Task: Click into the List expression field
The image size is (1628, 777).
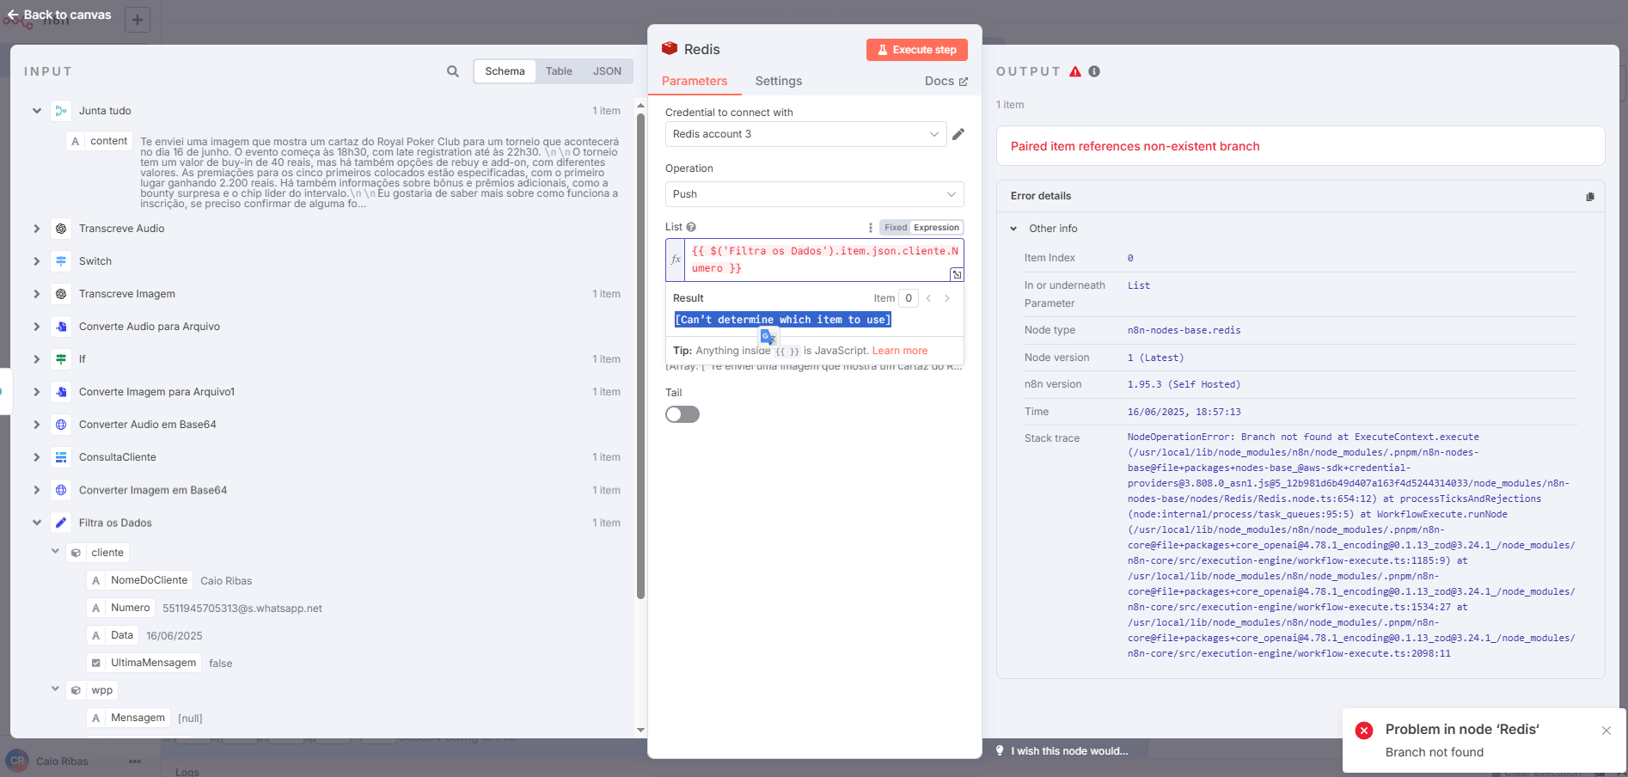Action: pyautogui.click(x=823, y=260)
